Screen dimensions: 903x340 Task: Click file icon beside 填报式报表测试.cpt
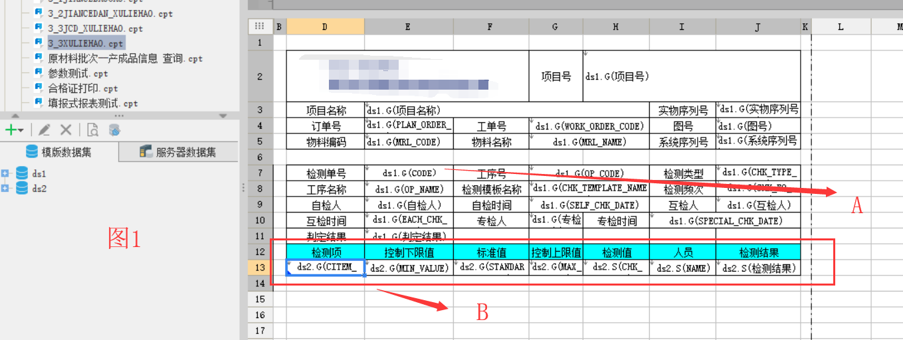point(39,103)
